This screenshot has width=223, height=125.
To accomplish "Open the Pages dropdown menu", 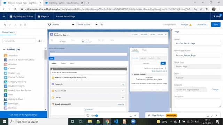I will tap(44, 16).
